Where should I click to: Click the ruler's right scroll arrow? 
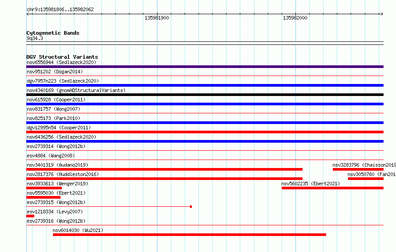(382, 14)
